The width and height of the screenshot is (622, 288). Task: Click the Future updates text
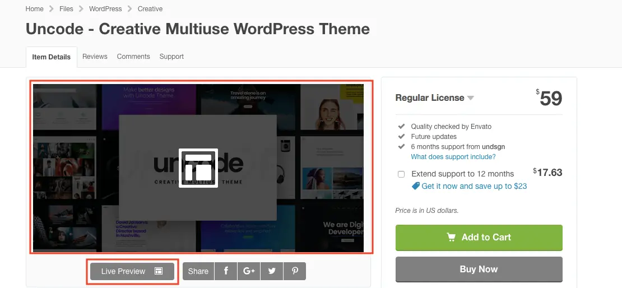click(x=434, y=137)
